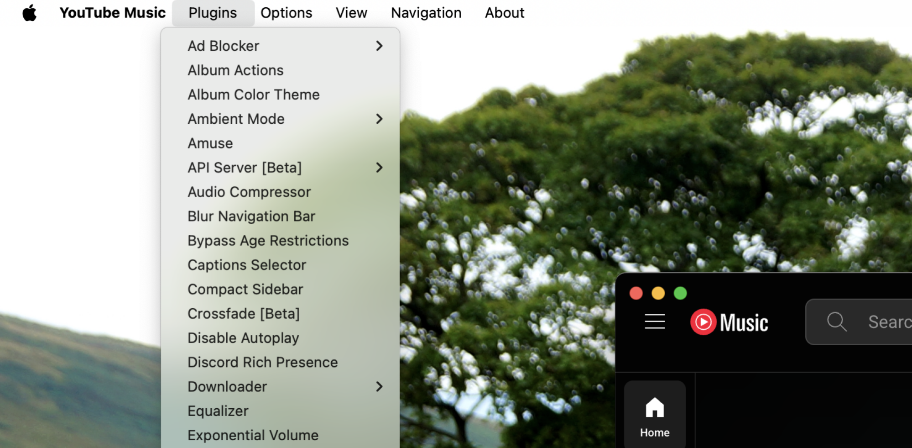Viewport: 912px width, 448px height.
Task: Choose API Server [Beta] entry
Action: [280, 168]
